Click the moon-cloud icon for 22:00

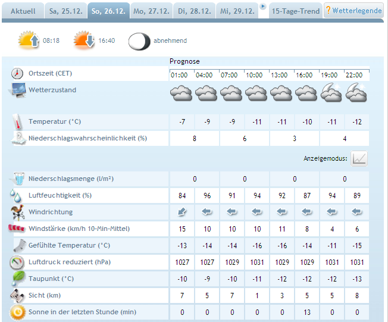tap(356, 93)
